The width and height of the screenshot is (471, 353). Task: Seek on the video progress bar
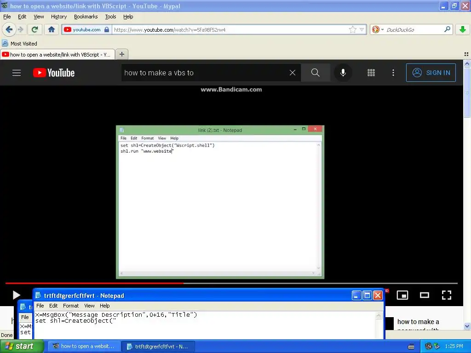point(231,283)
